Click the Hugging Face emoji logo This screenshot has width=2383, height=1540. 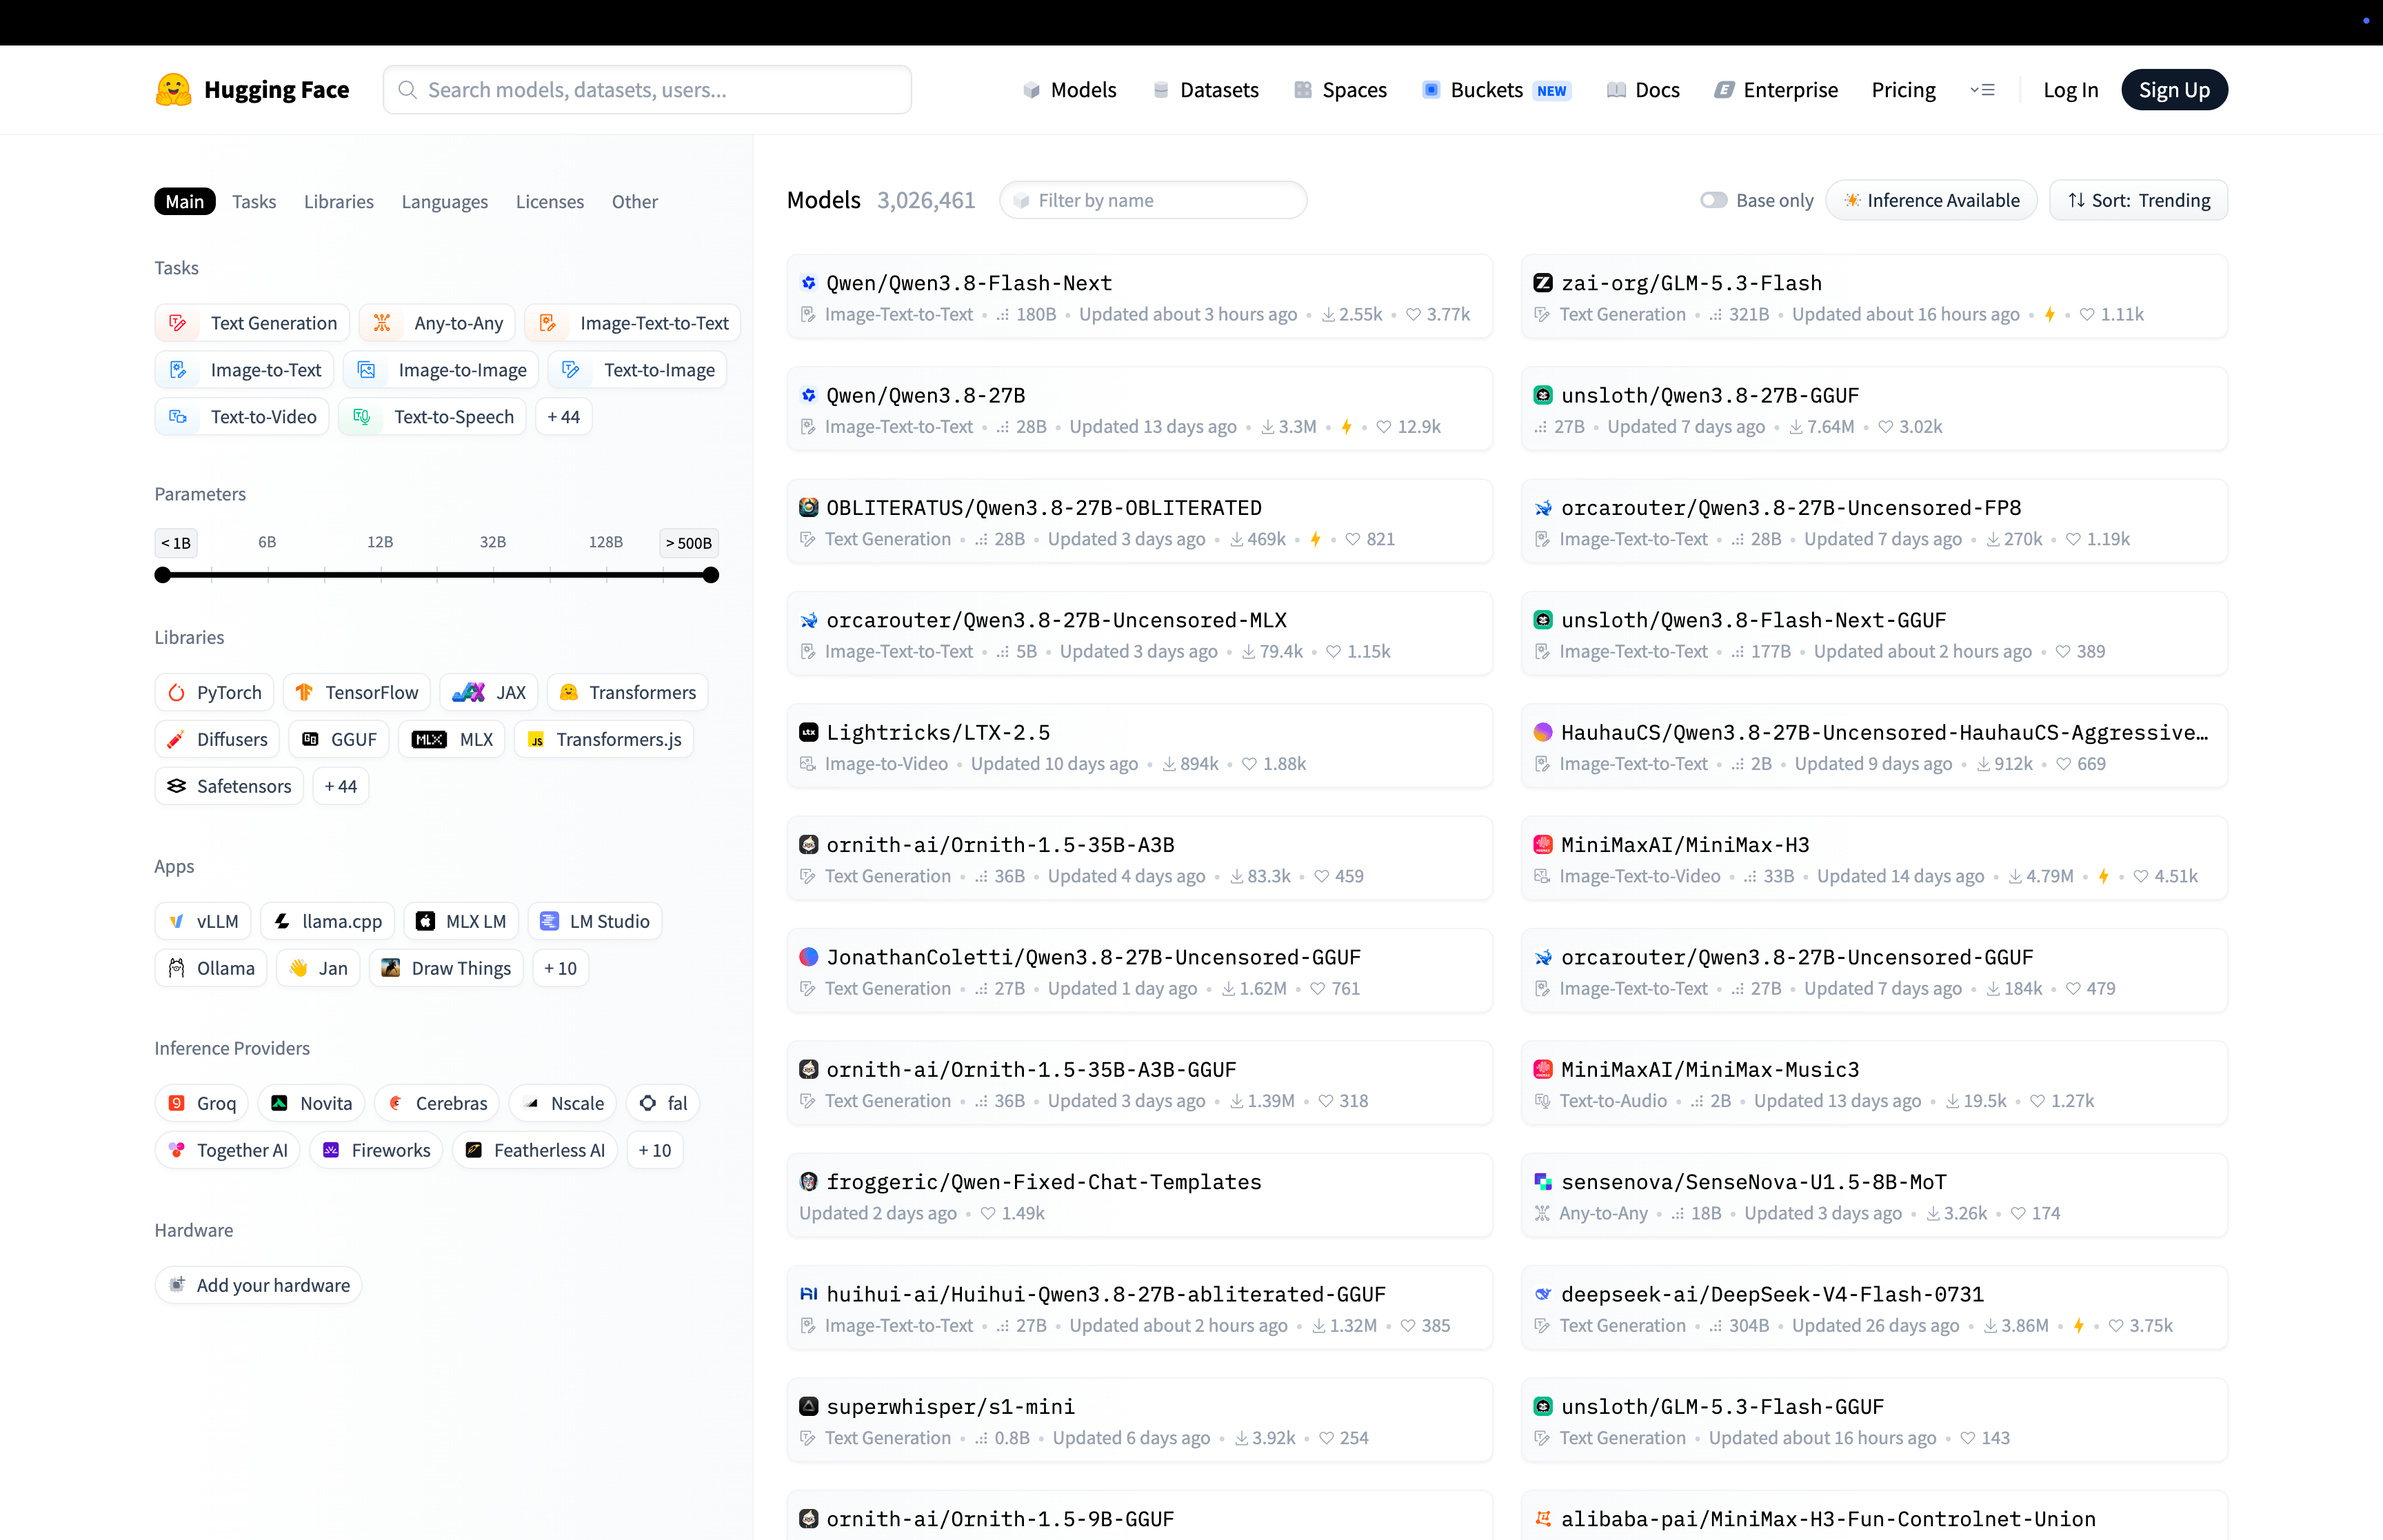point(173,90)
